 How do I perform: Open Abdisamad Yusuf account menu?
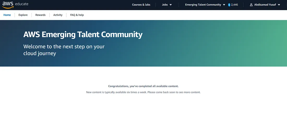click(265, 5)
